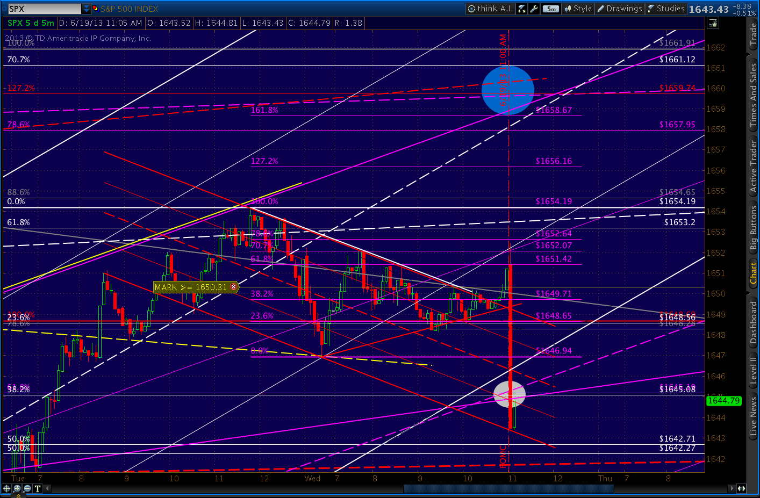Click the magenta 161.8% Fibonacci label
The width and height of the screenshot is (760, 498).
pyautogui.click(x=264, y=110)
